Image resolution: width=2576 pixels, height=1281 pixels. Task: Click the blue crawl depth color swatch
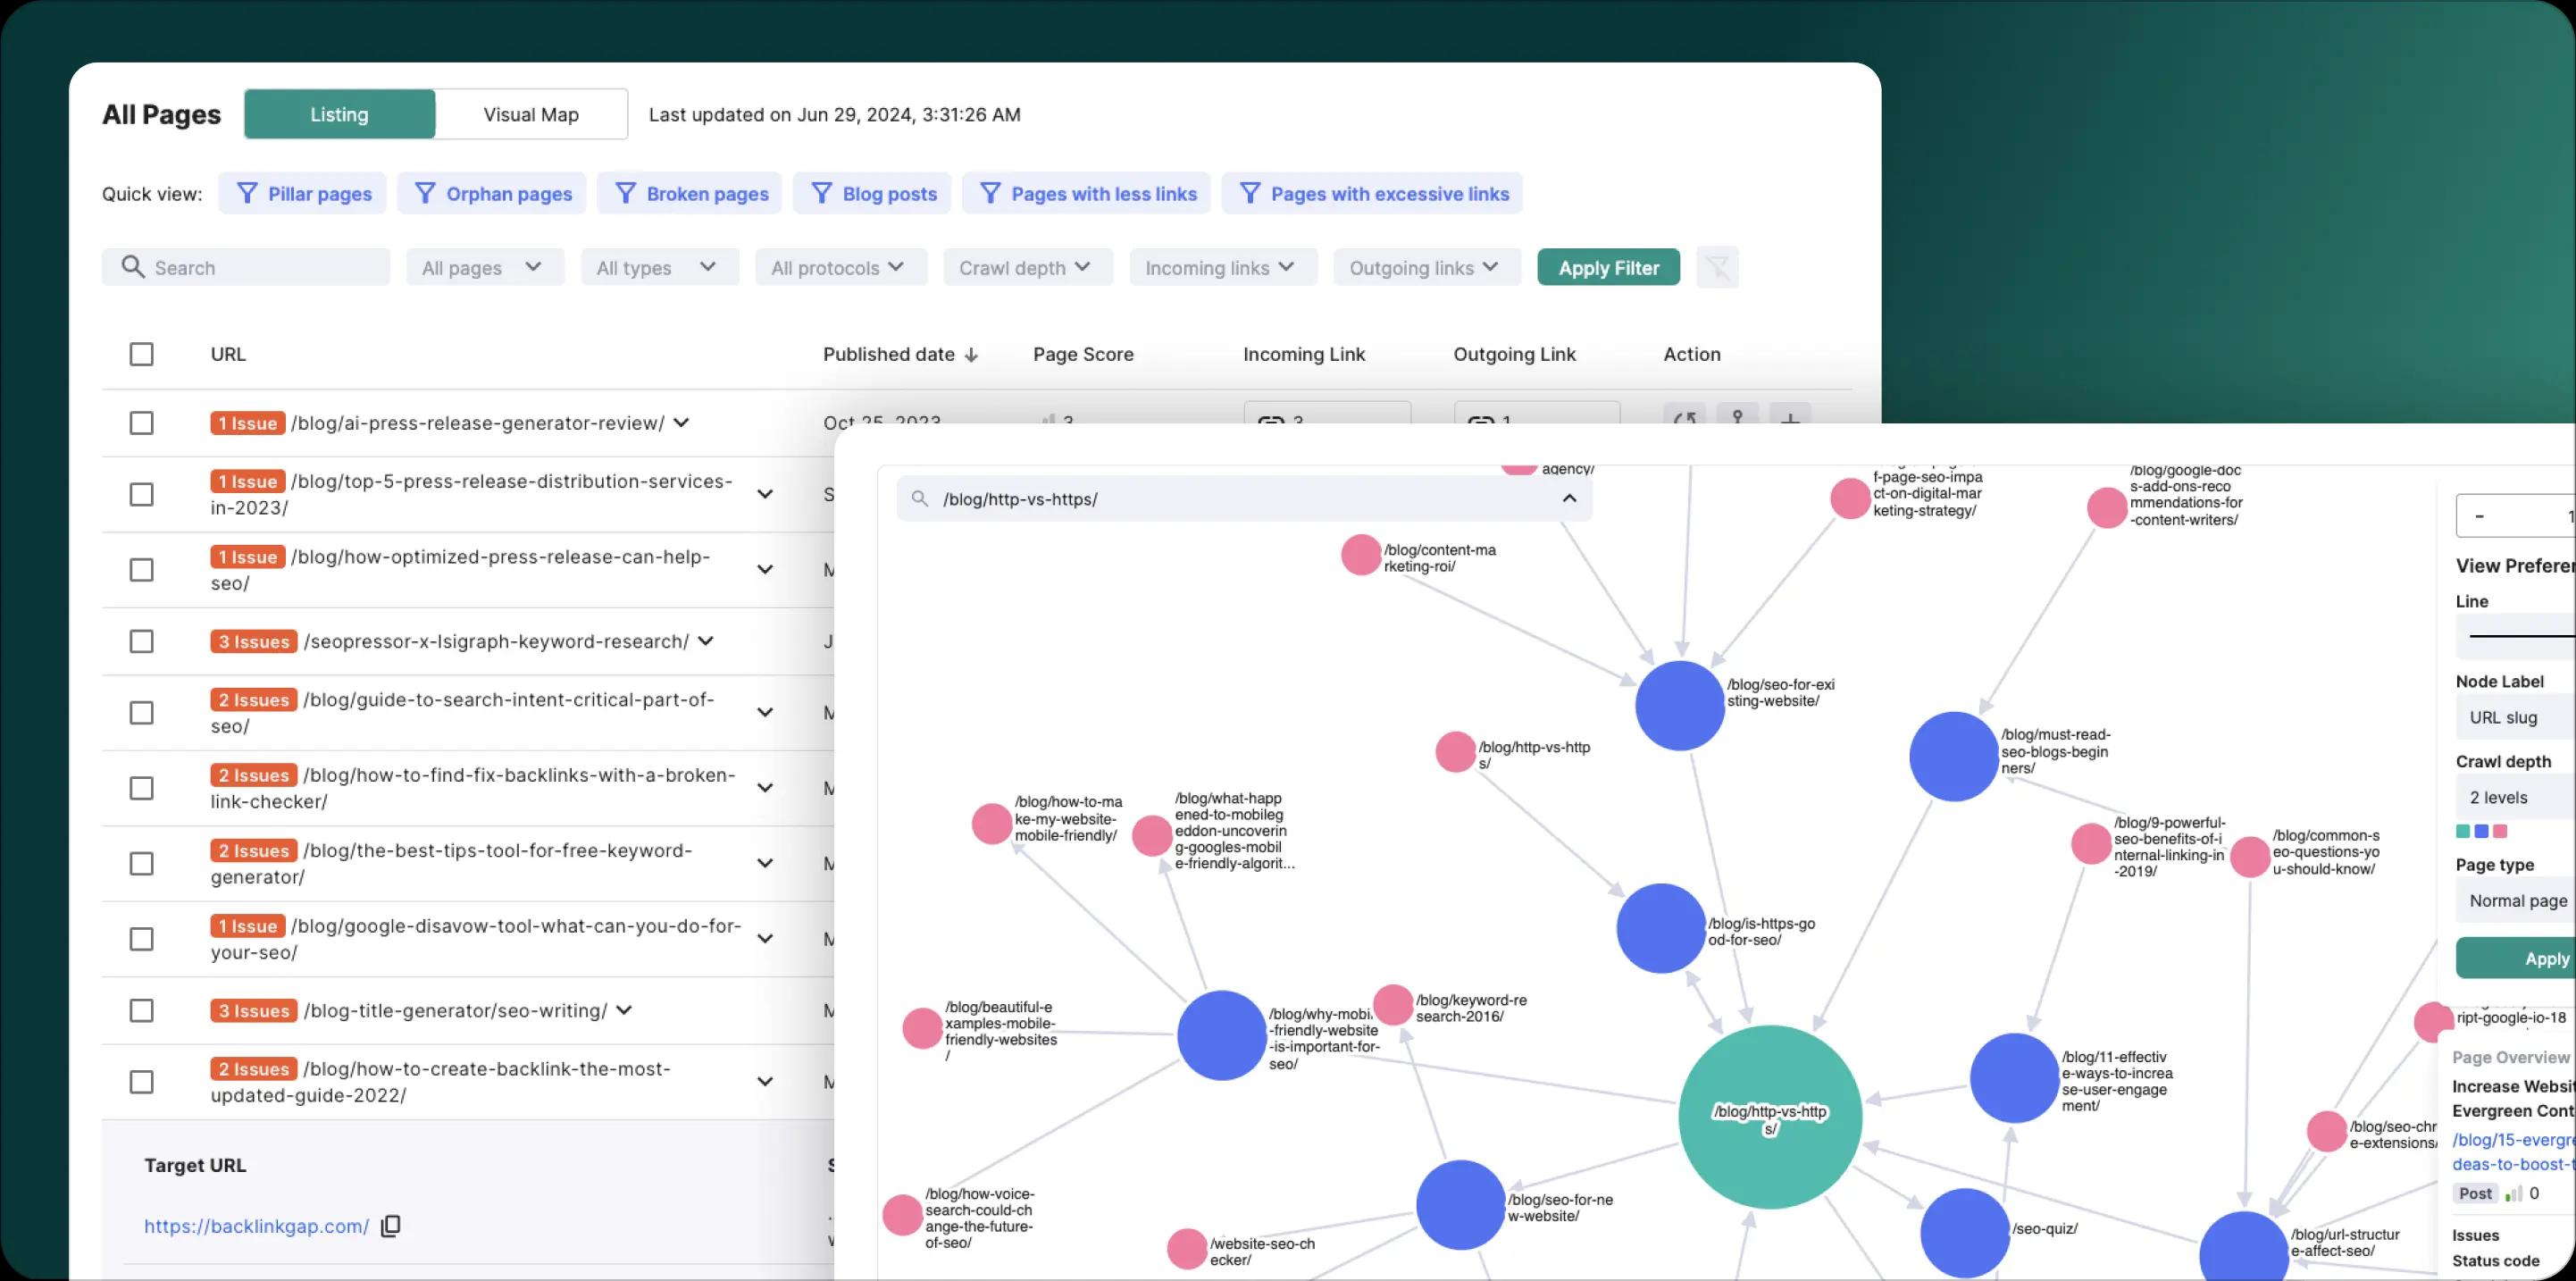pos(2481,831)
